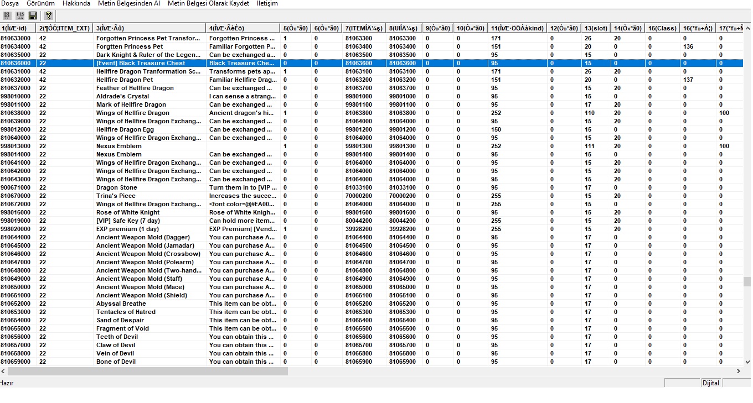Viewport: 753px width, 403px height.
Task: Click the ITEM_EXT column 2 header
Action: pos(65,28)
